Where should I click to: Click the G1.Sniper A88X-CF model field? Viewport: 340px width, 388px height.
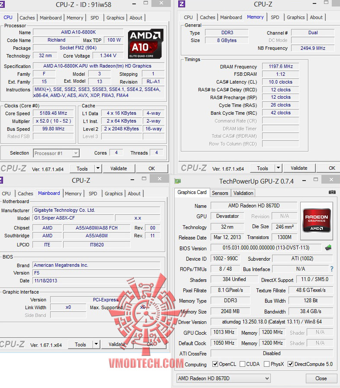coord(74,218)
